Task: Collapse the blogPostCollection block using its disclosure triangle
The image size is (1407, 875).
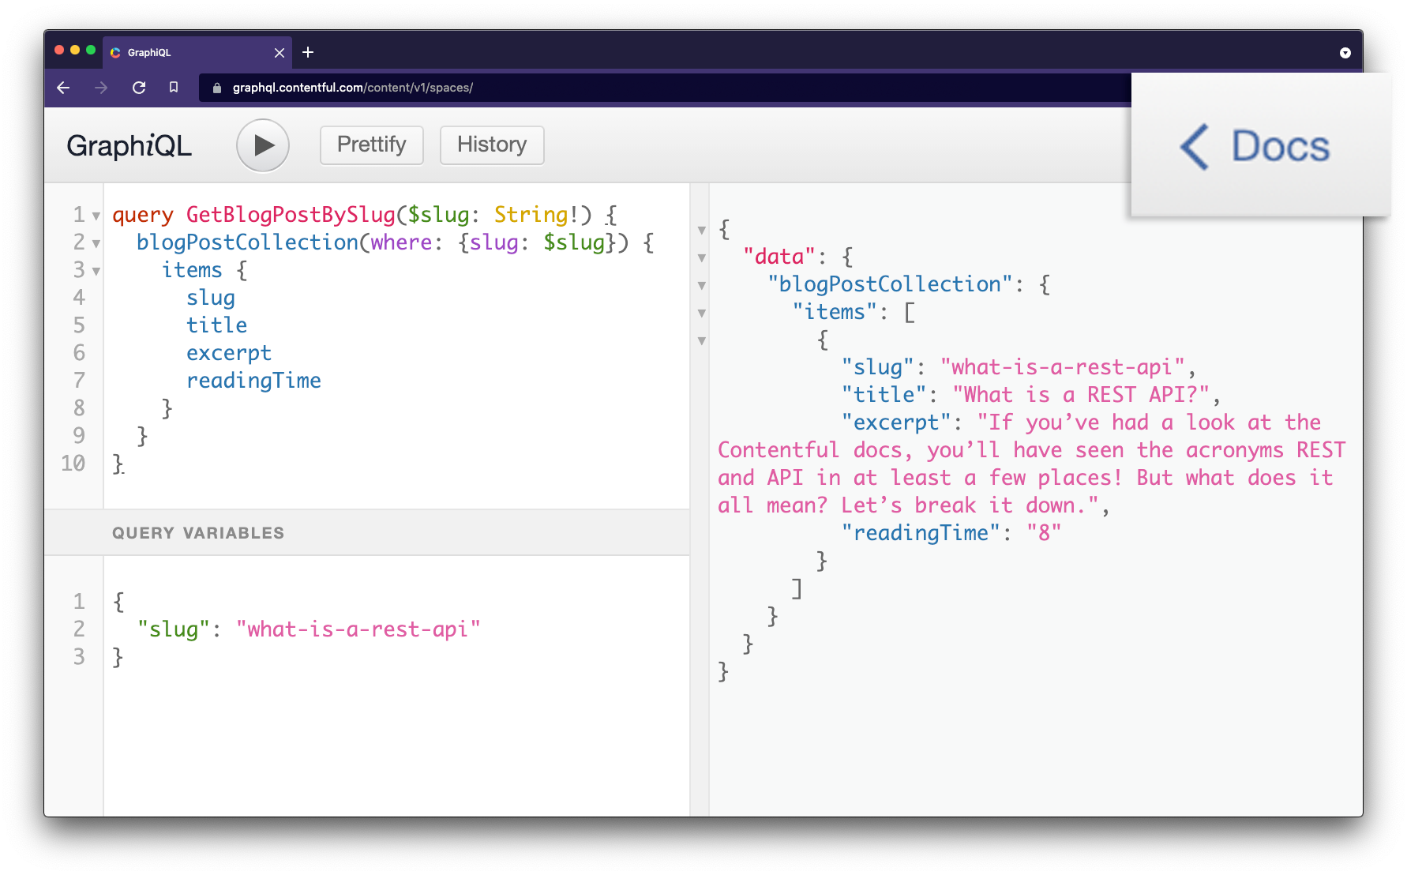Action: [96, 243]
